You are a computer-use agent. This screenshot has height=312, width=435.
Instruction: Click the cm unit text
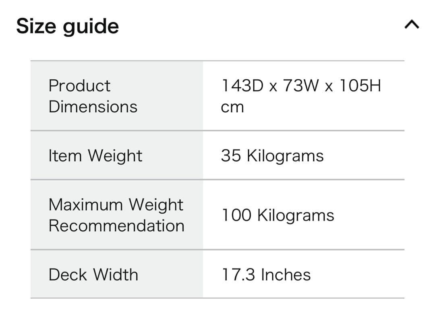(232, 107)
